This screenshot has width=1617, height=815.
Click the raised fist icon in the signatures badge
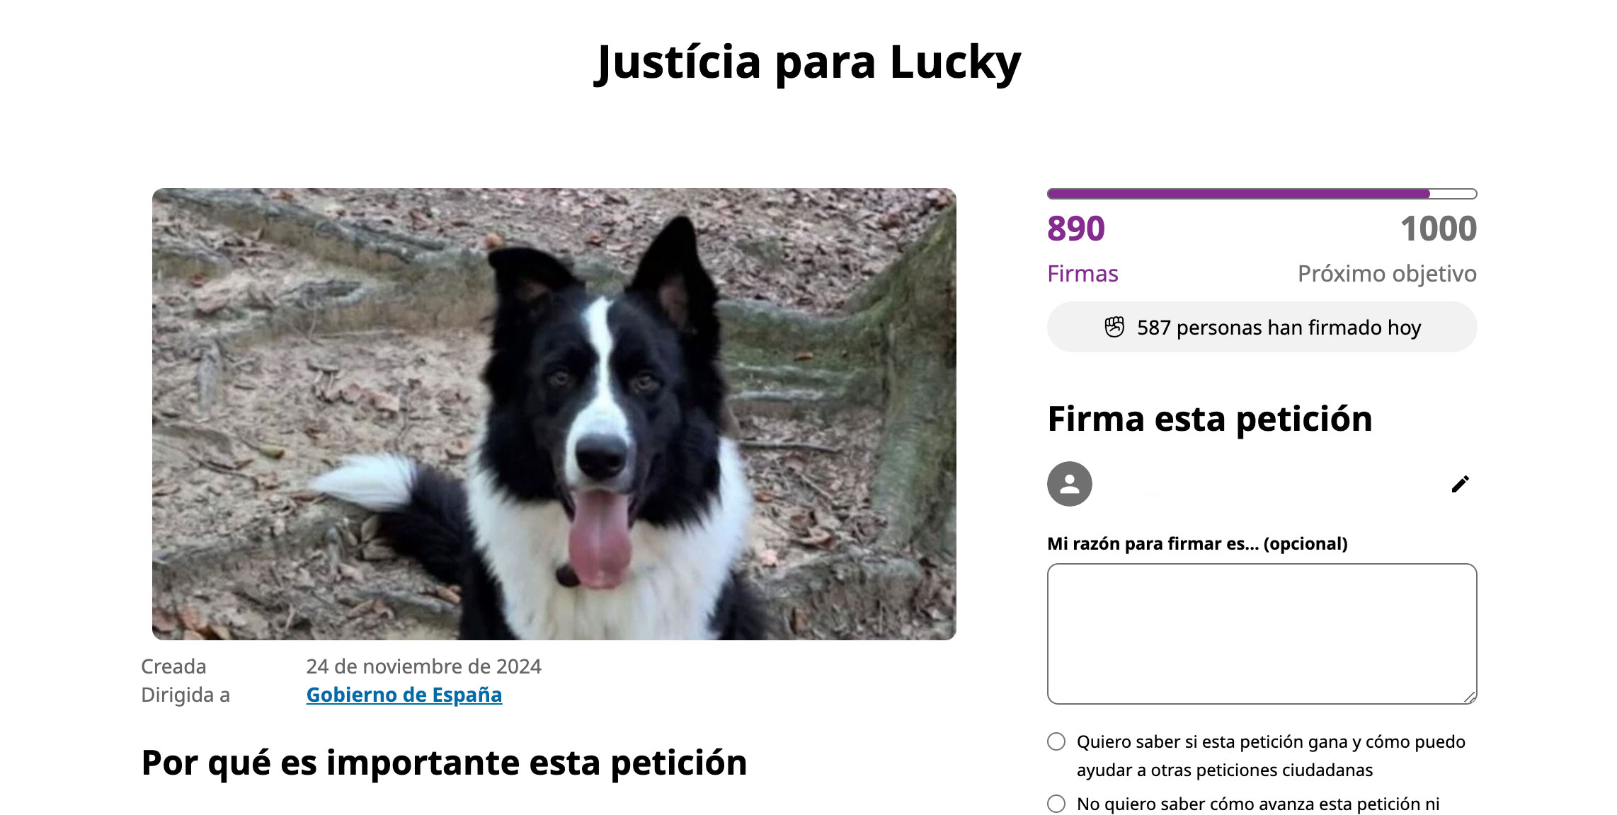tap(1114, 327)
